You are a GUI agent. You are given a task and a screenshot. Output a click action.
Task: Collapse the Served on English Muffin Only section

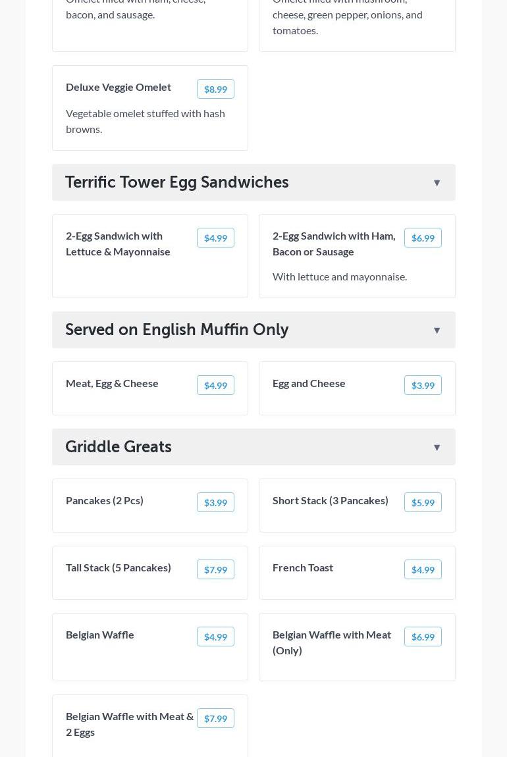pyautogui.click(x=437, y=330)
